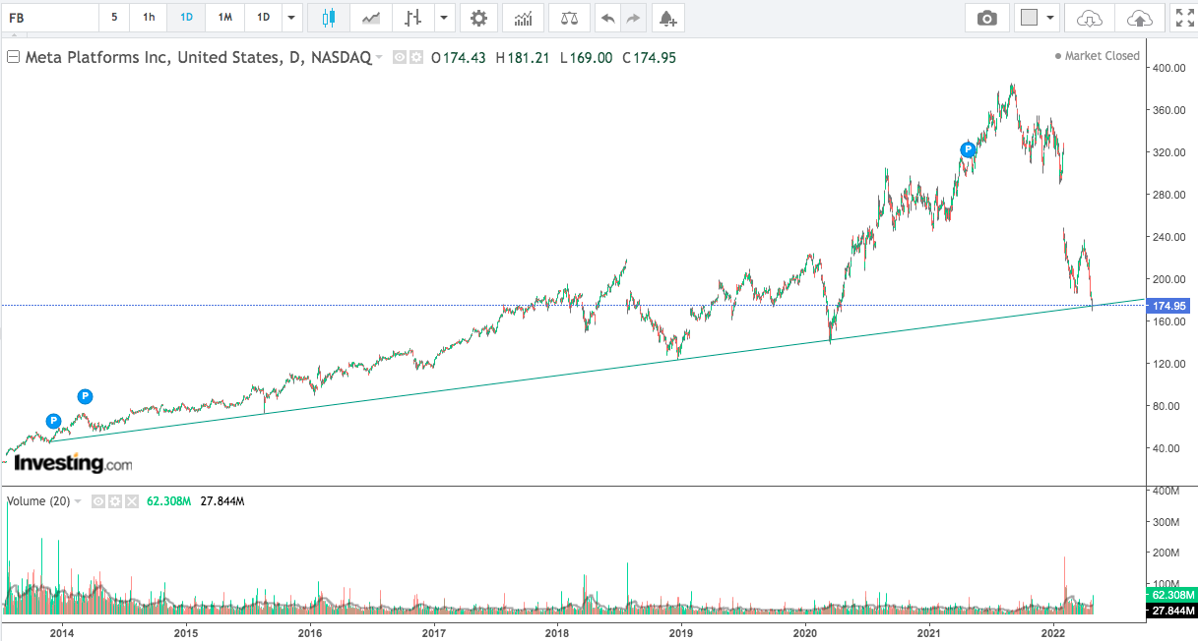Open the time interval dropdown arrow
Screen dimensions: 1198x641
pos(291,18)
